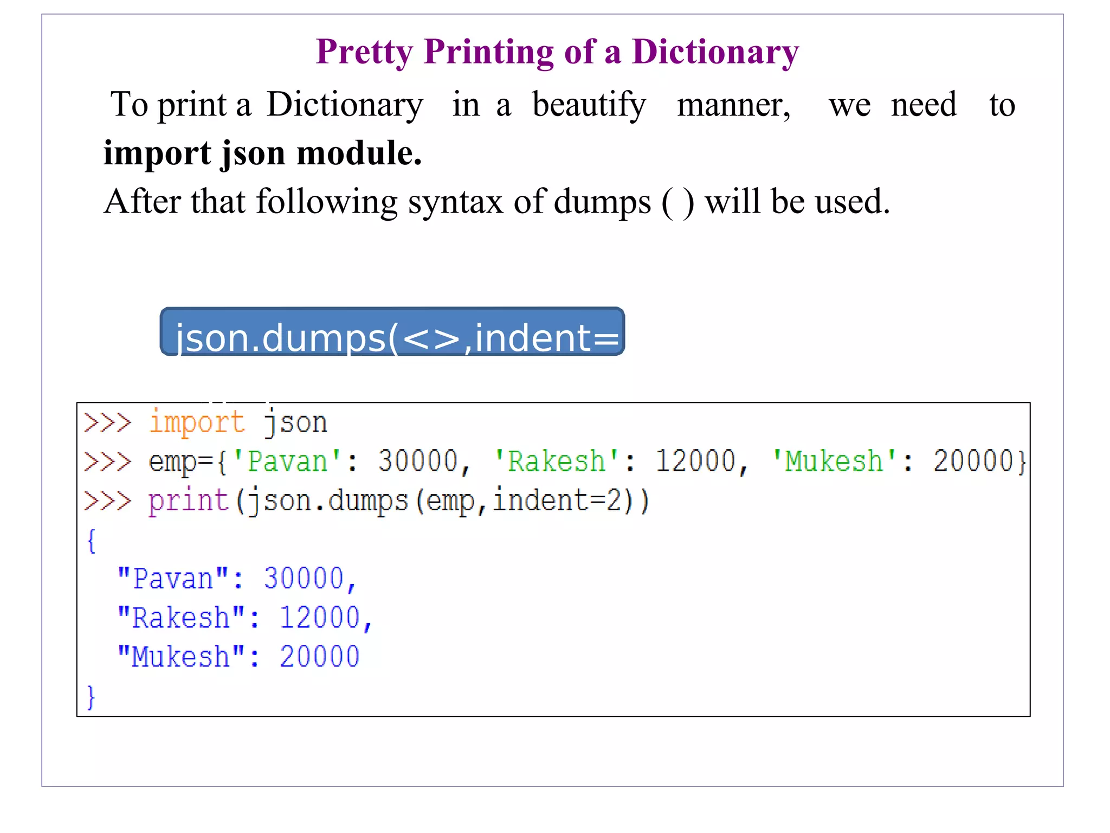Click the 'Pavan' key in emp assignment
Image resolution: width=1110 pixels, height=833 pixels.
287,462
